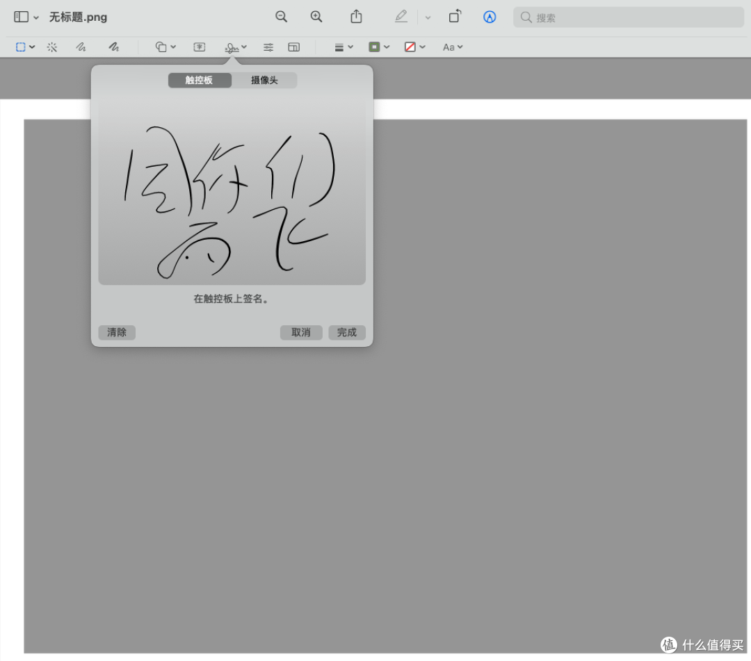Expand the highlight color chevron
Screen dimensions: 751x661
pos(428,17)
